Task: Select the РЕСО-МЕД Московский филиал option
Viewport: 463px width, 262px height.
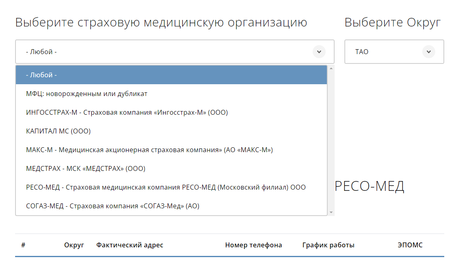Action: point(171,187)
